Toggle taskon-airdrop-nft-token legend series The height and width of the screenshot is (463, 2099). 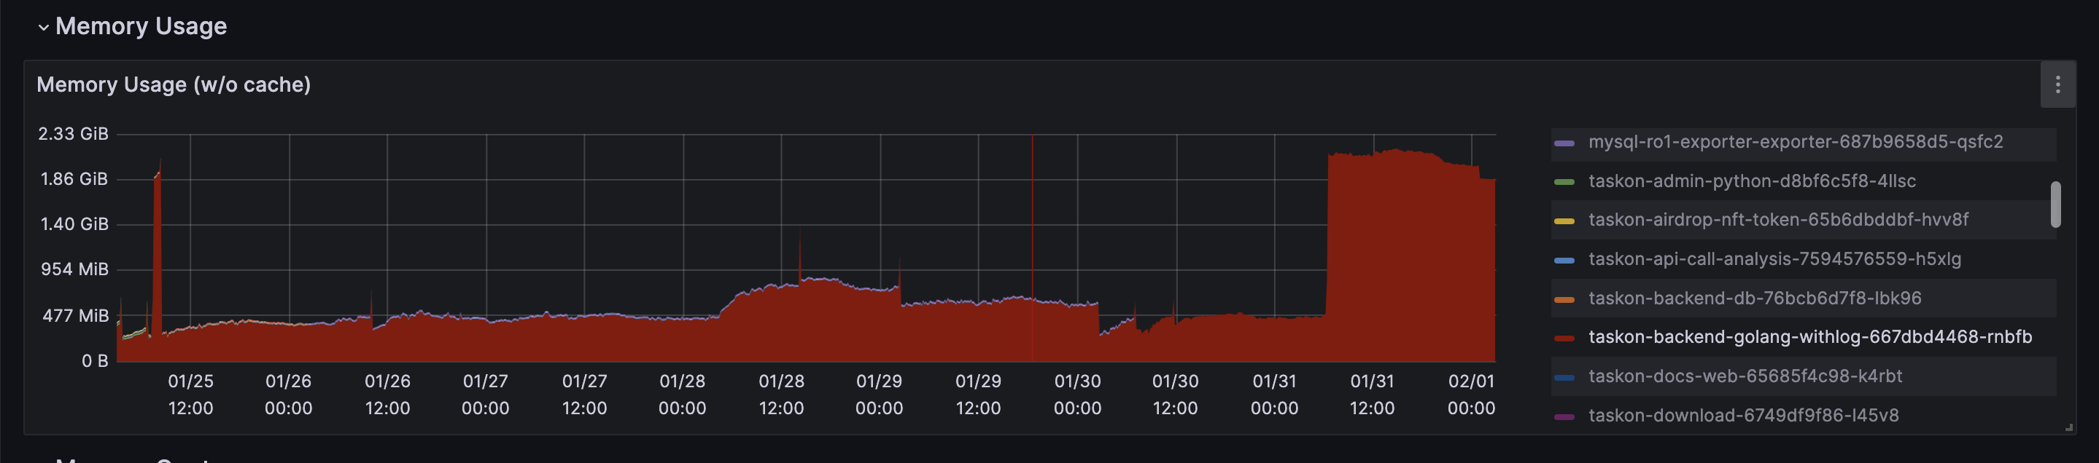pyautogui.click(x=1777, y=220)
